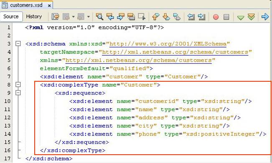Click closing /xsd:sequence tag
The image size is (272, 163).
[82, 142]
